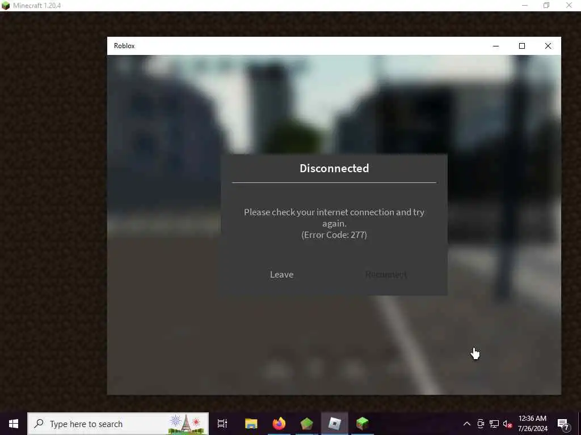The height and width of the screenshot is (435, 581).
Task: Click the muted volume tray icon
Action: (507, 424)
